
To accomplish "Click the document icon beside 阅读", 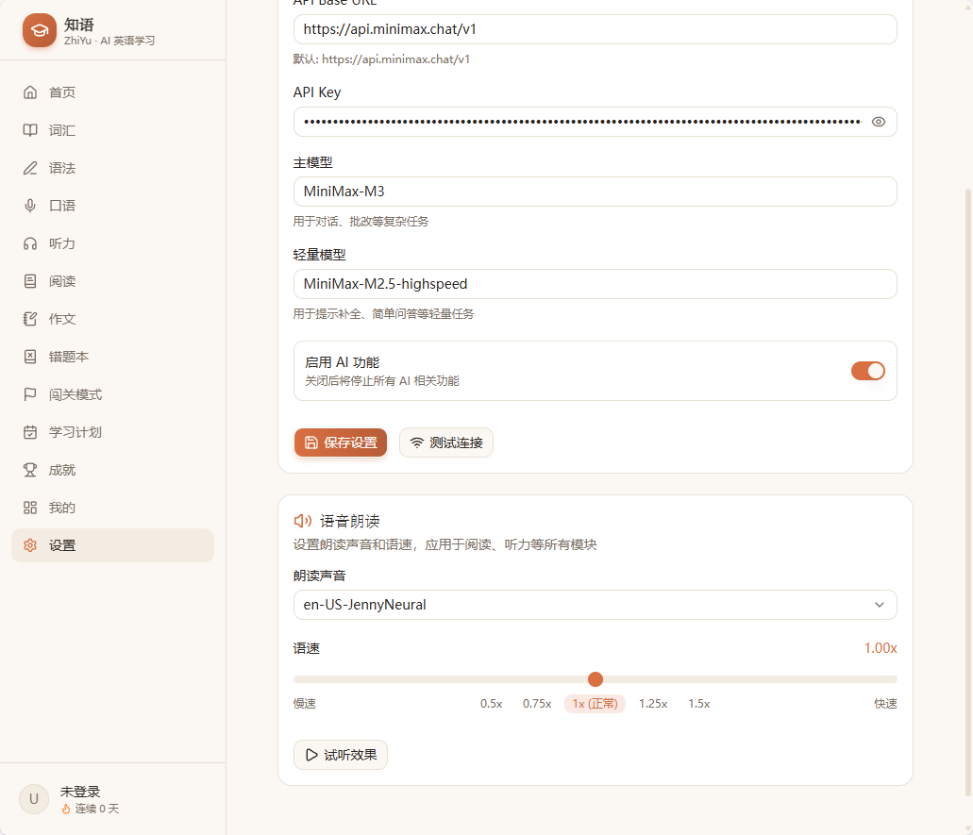I will (x=30, y=281).
